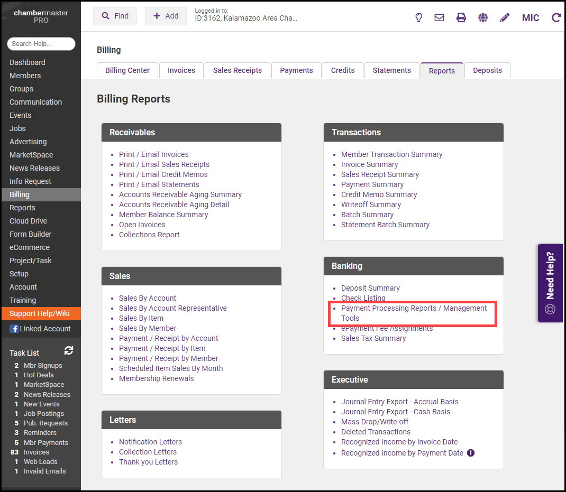Click Sales By Account Representative link
Viewport: 566px width, 492px height.
(x=173, y=308)
